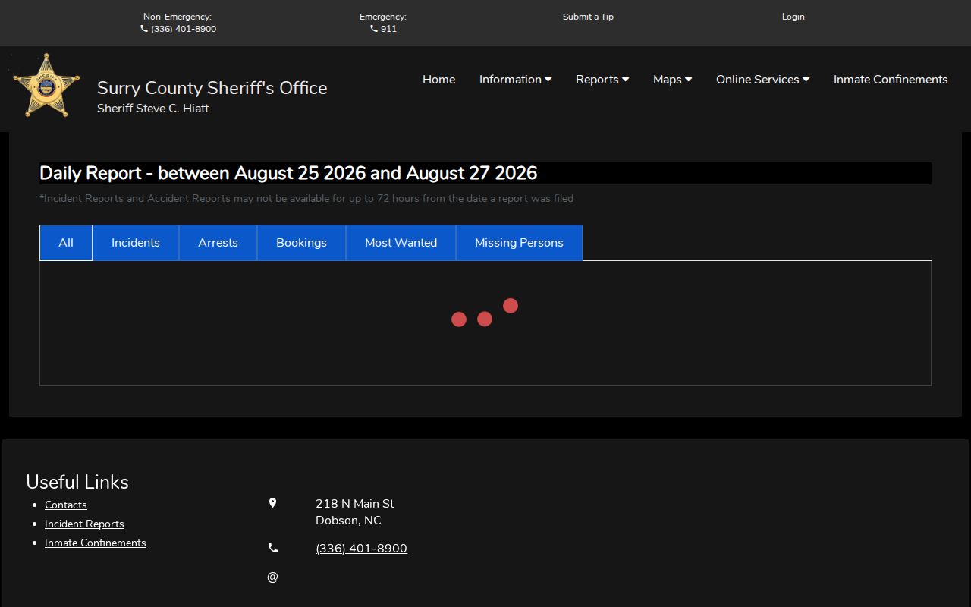
Task: Open the Bookings tab
Action: click(301, 243)
